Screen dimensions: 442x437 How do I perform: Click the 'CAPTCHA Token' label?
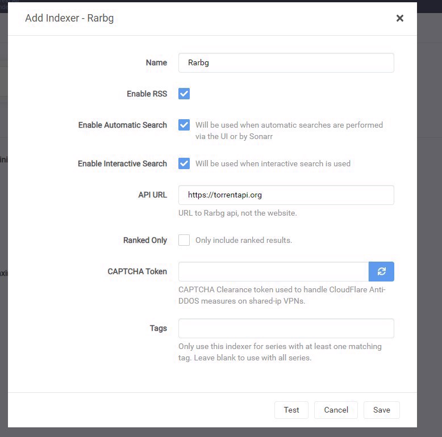tap(137, 271)
